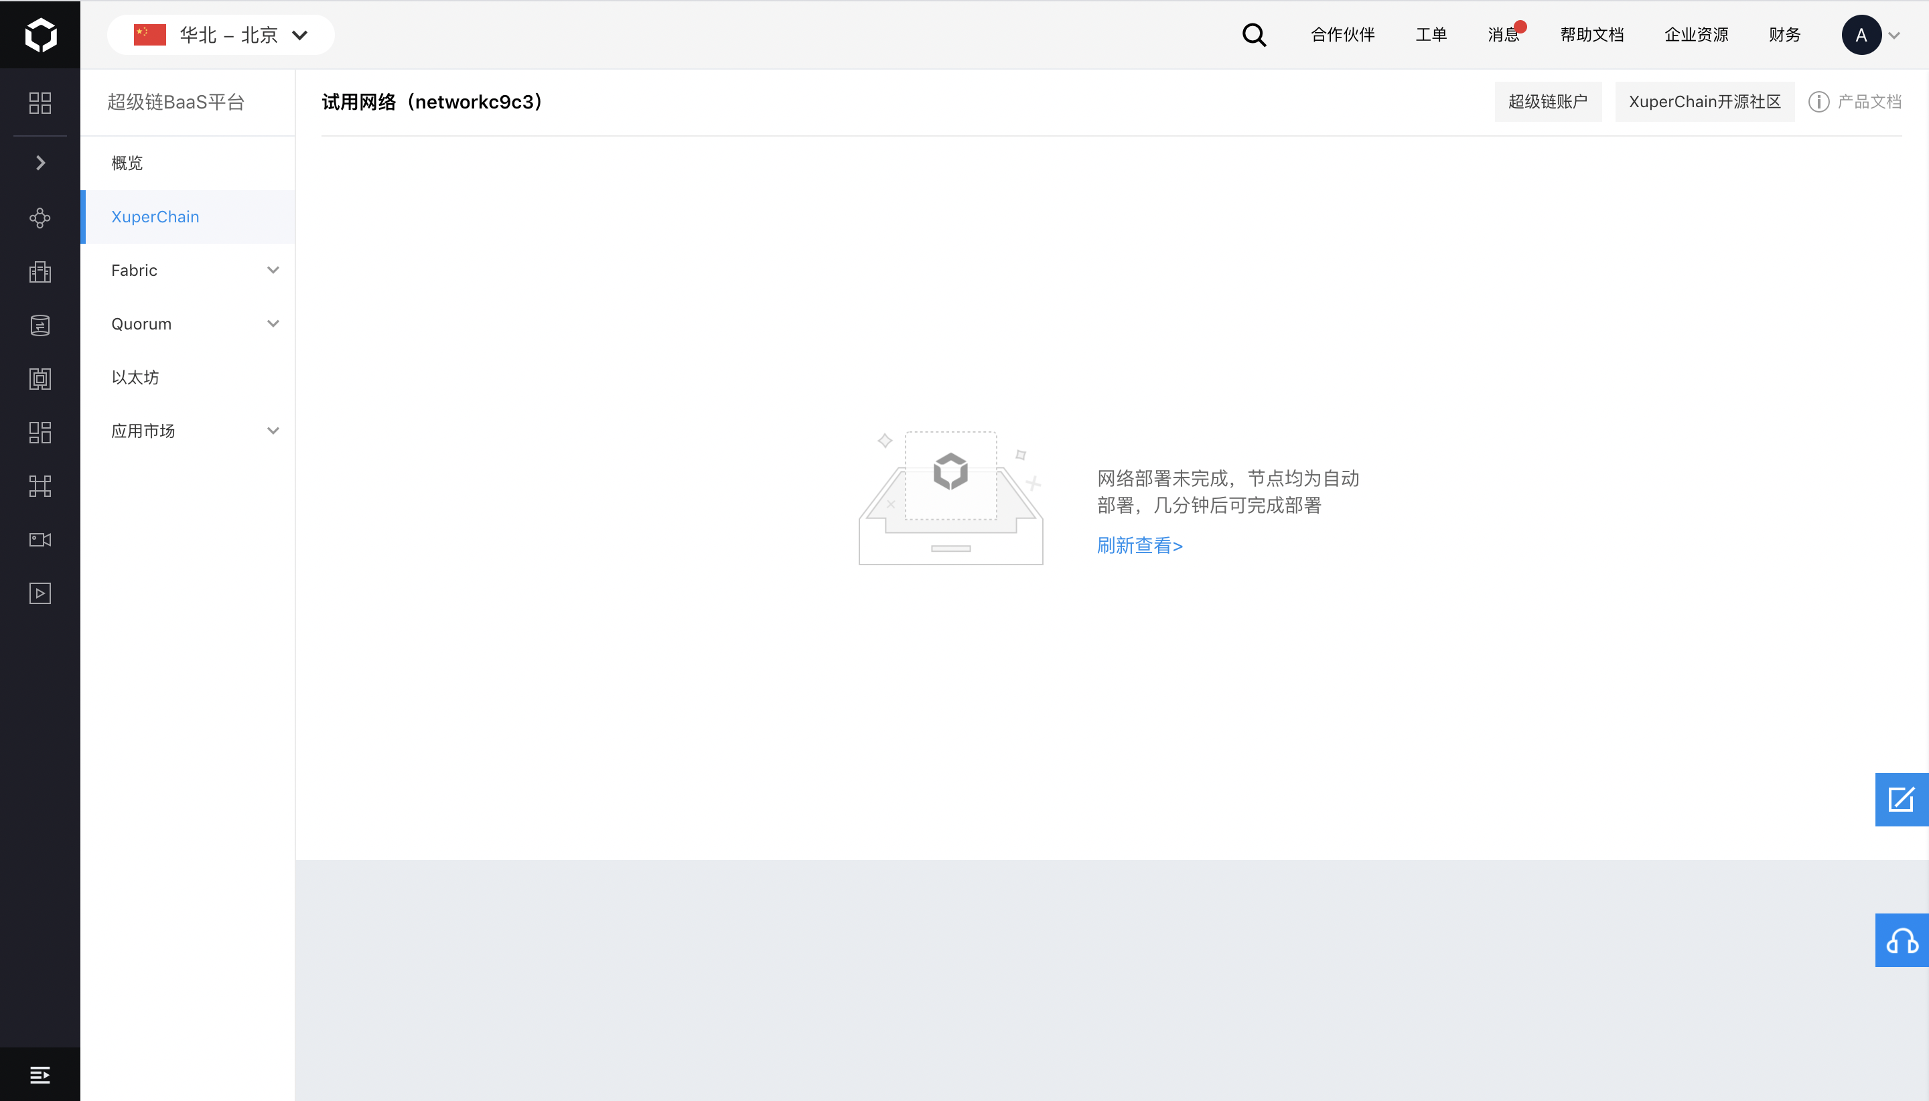Open the blockchain network nodes sidebar icon
1929x1101 pixels.
point(40,218)
